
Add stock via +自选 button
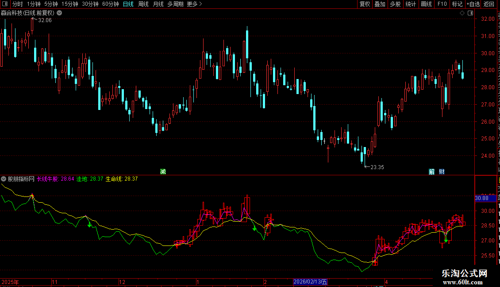[473, 4]
